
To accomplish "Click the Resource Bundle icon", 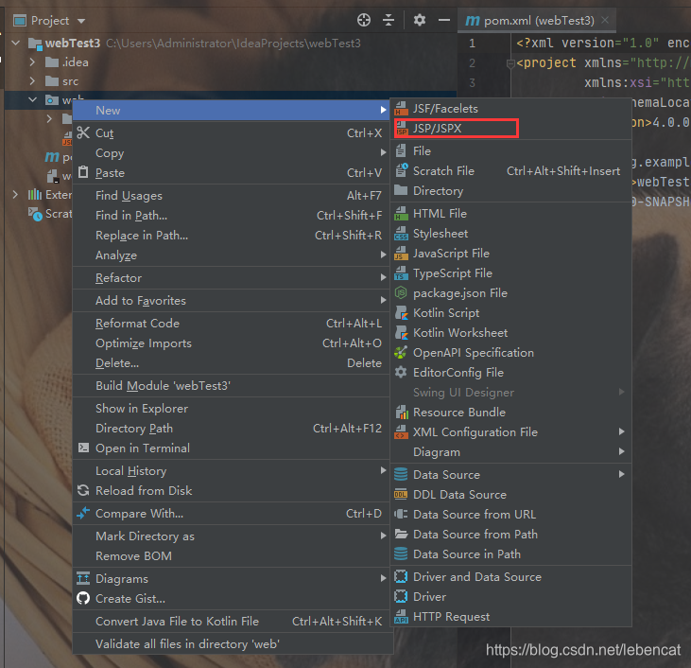I will pos(402,413).
